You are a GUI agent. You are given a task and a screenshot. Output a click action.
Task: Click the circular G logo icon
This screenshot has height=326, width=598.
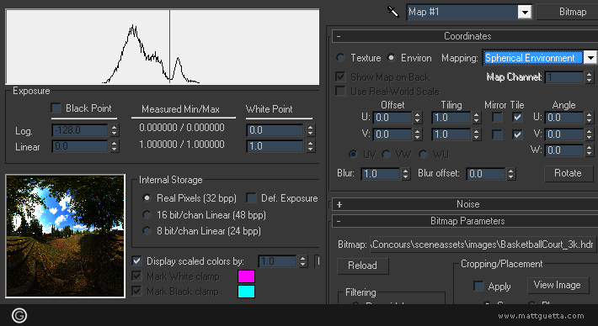pos(19,315)
